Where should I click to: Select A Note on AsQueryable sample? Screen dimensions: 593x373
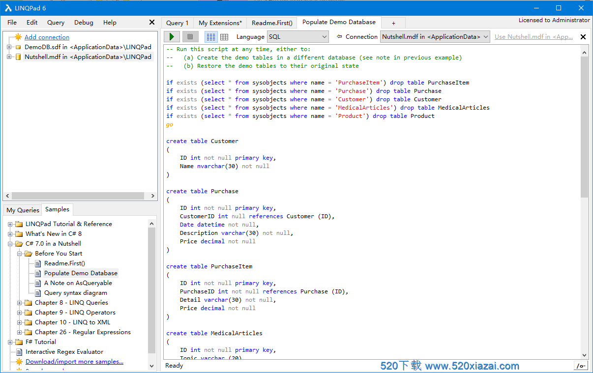pyautogui.click(x=78, y=283)
